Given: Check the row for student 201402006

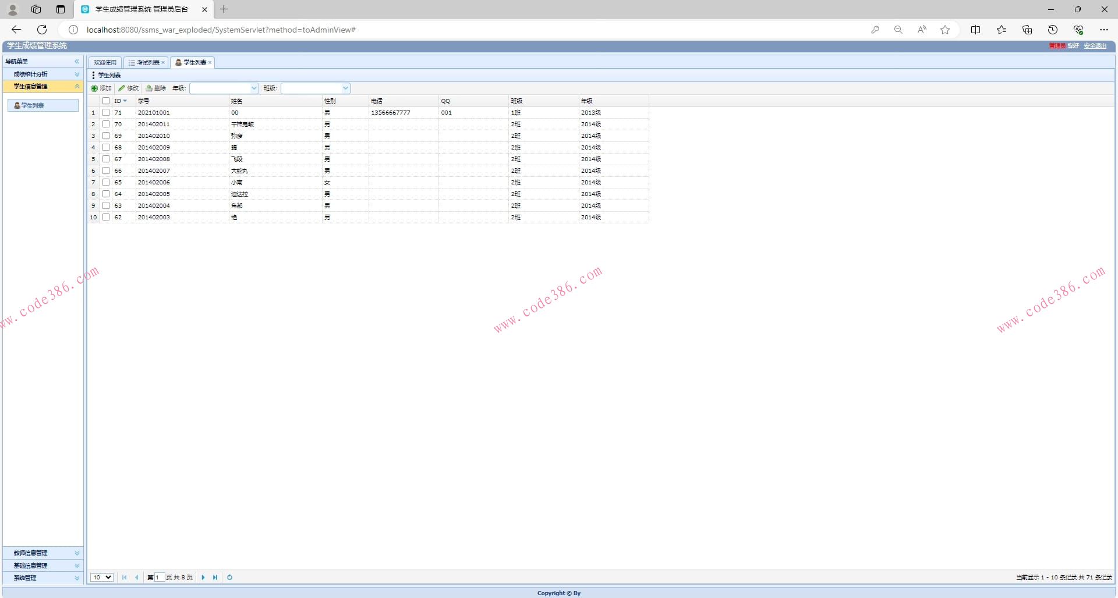Looking at the screenshot, I should tap(106, 182).
